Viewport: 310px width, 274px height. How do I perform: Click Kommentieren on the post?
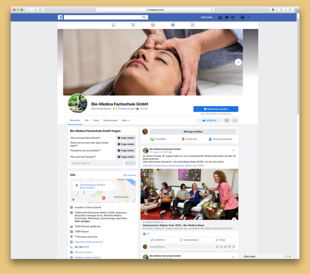pos(189,240)
